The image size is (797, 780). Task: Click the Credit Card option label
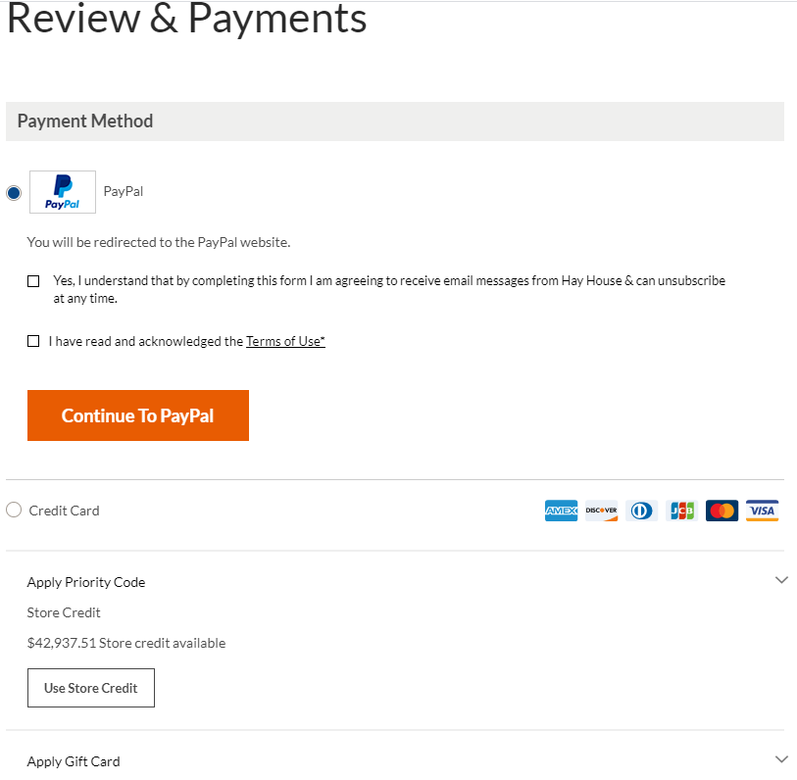point(65,511)
